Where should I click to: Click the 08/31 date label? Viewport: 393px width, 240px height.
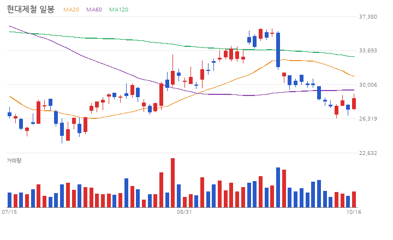tap(184, 212)
